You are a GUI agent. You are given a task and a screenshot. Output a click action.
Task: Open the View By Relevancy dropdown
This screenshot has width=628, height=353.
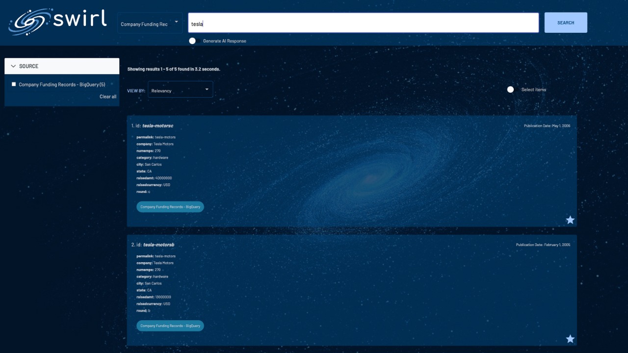(181, 90)
